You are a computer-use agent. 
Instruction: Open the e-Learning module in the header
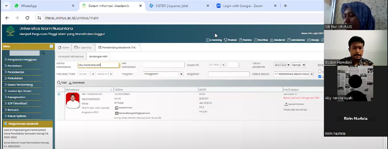click(214, 40)
